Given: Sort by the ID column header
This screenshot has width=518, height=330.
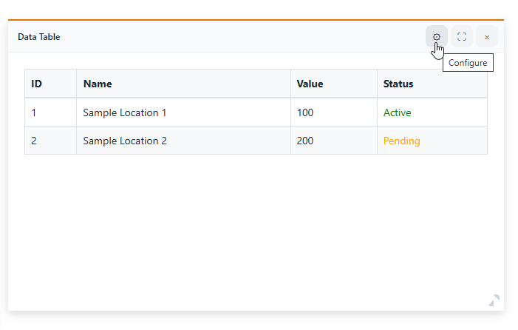Looking at the screenshot, I should 36,84.
